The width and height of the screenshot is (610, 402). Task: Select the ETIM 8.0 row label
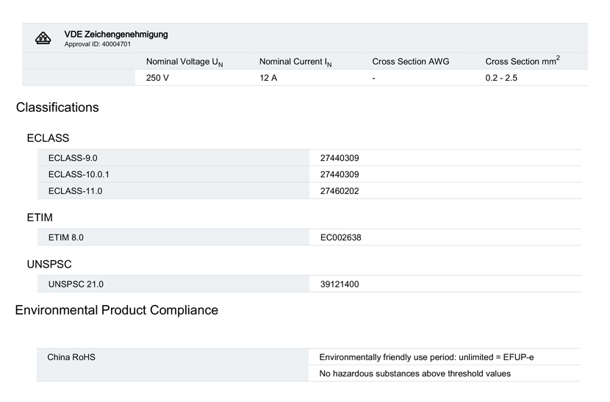pyautogui.click(x=65, y=237)
